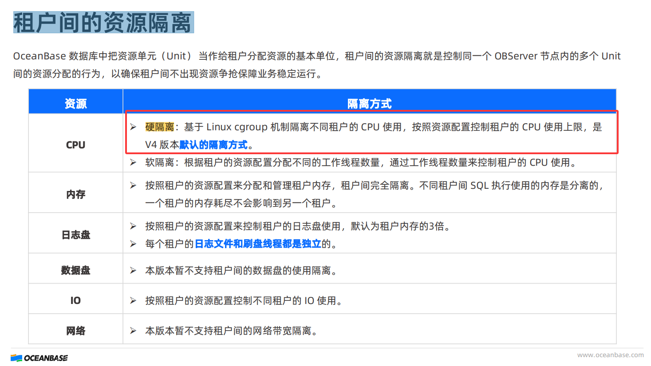Click the CPU row label
The height and width of the screenshot is (366, 651).
[75, 145]
